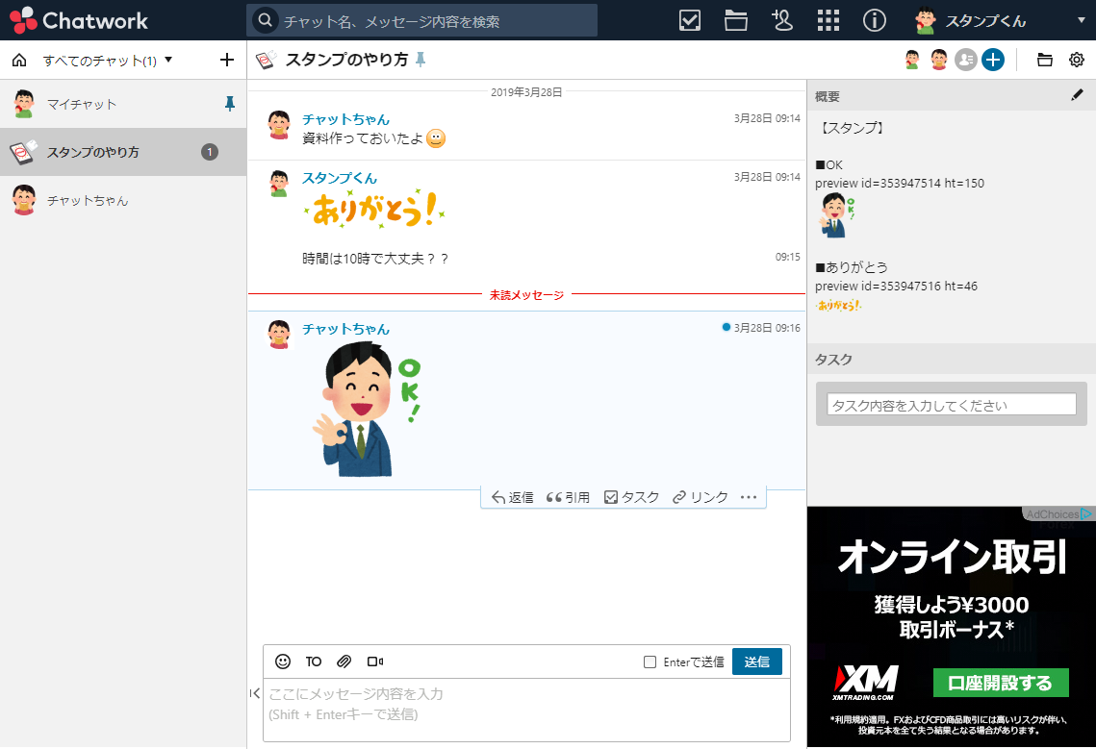Edit the chat overview with the pencil icon
1096x749 pixels.
pyautogui.click(x=1077, y=95)
